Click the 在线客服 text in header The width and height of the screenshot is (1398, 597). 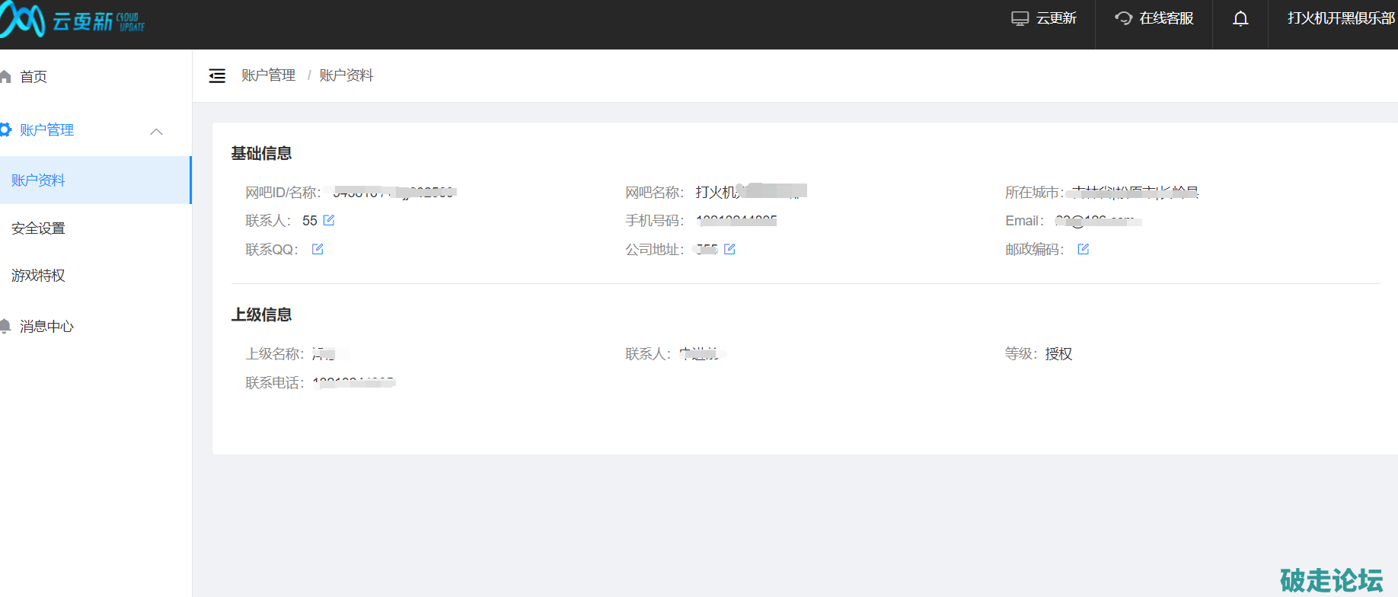[1166, 18]
